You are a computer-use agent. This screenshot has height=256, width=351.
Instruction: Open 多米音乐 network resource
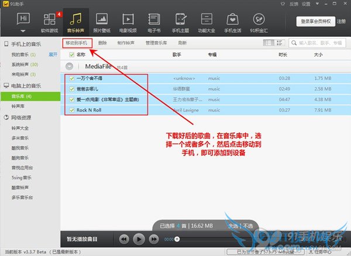point(20,138)
